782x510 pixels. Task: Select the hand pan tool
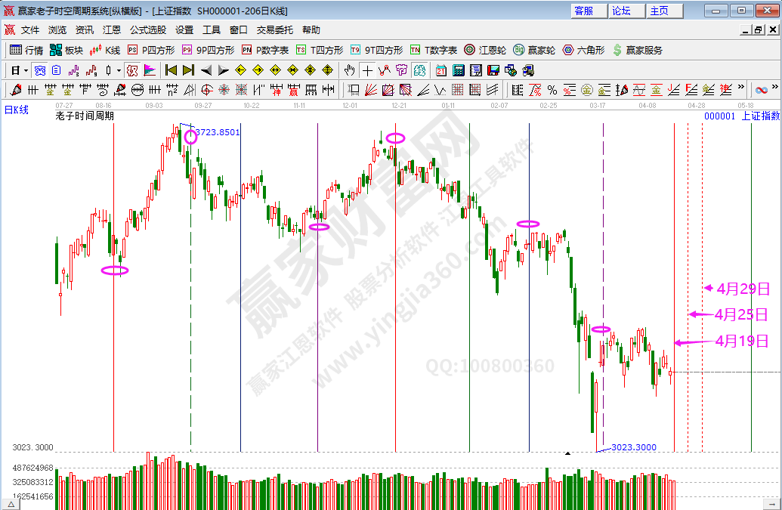349,70
